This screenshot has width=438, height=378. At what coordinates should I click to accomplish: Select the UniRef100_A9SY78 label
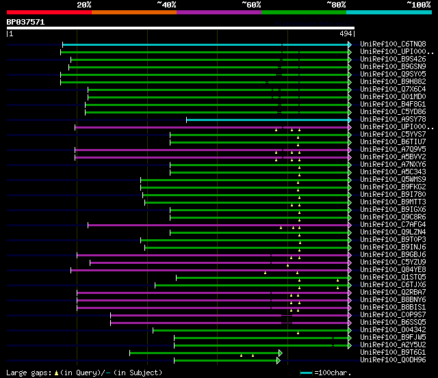pos(393,120)
